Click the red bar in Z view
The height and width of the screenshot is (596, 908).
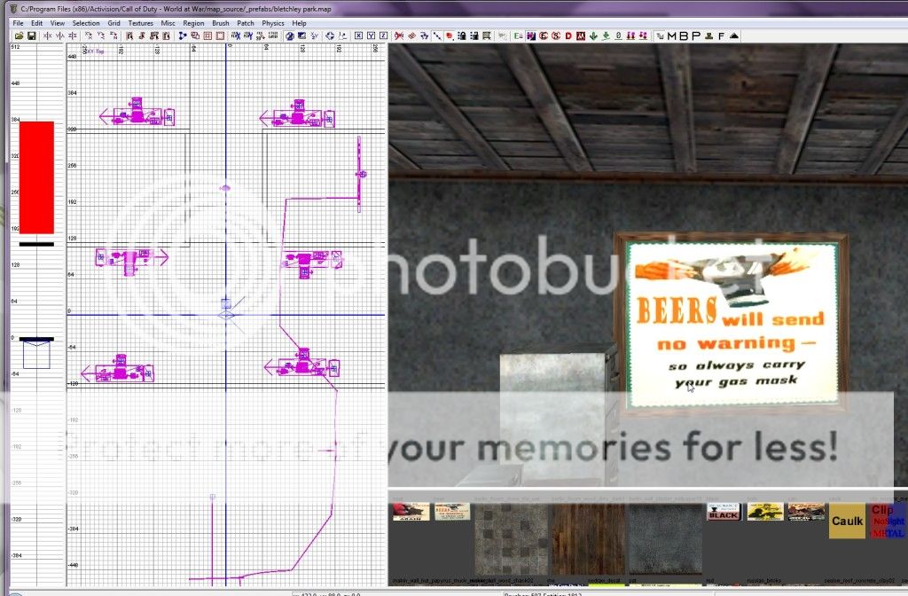coord(36,176)
